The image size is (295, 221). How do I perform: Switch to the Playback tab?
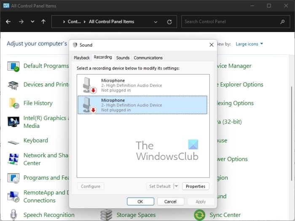[81, 58]
